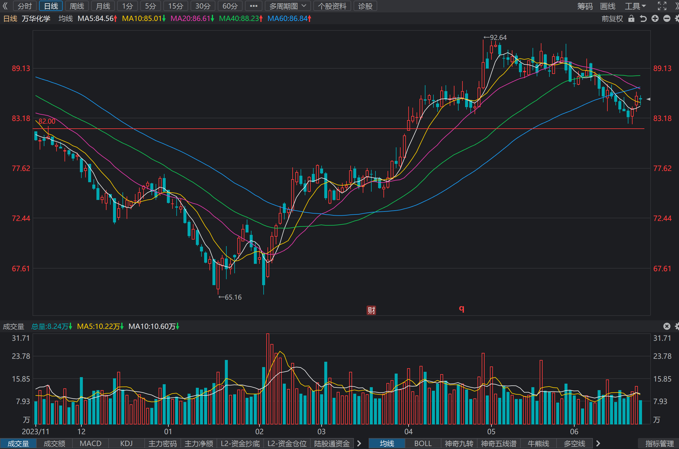679x449 pixels.
Task: Click the red q marker on chart
Action: tap(462, 309)
